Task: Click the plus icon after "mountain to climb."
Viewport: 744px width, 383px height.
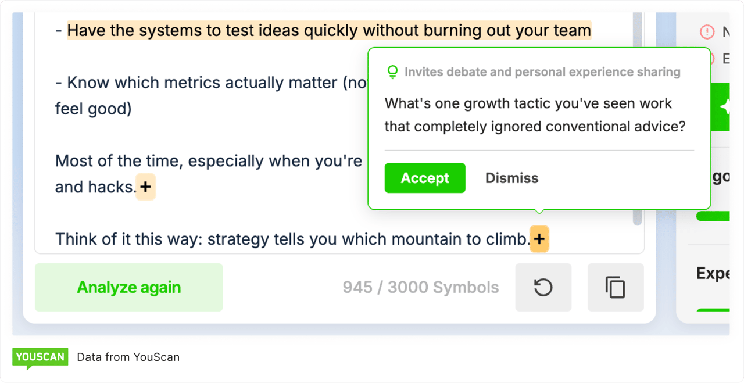Action: point(539,239)
